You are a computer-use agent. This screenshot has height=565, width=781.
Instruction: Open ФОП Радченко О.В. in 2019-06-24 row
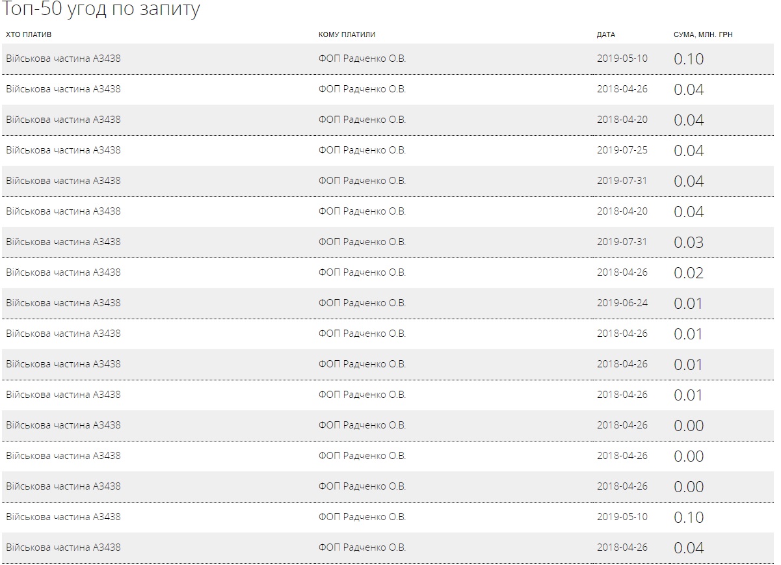[362, 303]
